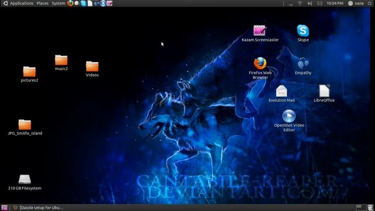Click the Ubuntu logo in top panel
Image resolution: width=375 pixels, height=211 pixels.
(x=5, y=4)
